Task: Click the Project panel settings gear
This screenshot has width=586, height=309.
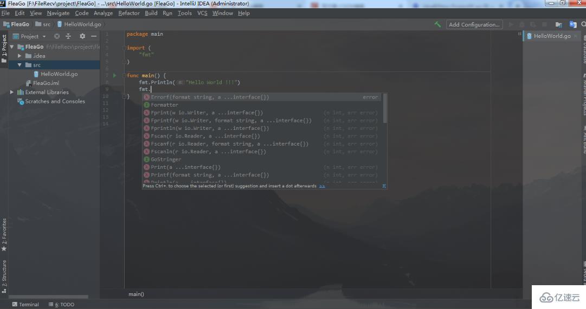Action: (x=82, y=36)
